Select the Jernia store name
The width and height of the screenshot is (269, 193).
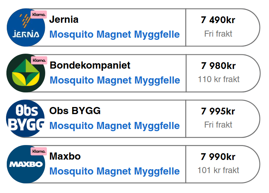pos(64,19)
